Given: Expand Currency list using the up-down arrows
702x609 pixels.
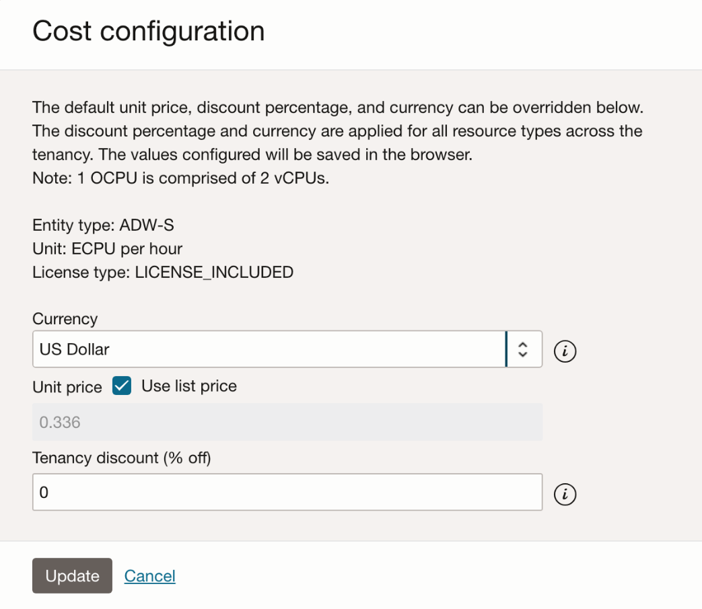Looking at the screenshot, I should coord(523,349).
